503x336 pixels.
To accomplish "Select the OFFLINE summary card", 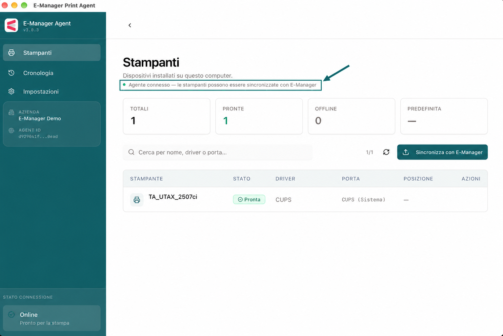I will [352, 116].
